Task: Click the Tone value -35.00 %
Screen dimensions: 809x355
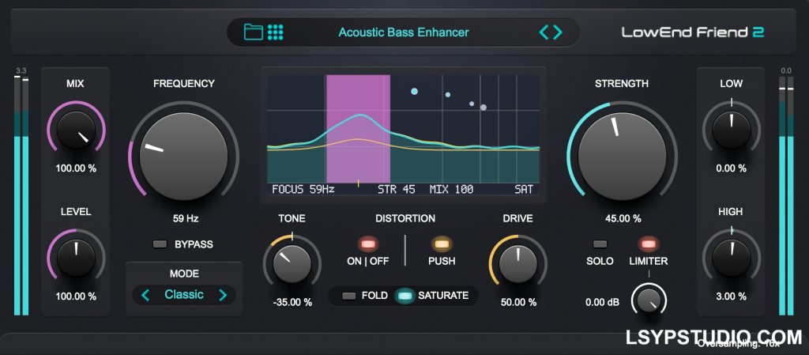Action: pos(292,302)
